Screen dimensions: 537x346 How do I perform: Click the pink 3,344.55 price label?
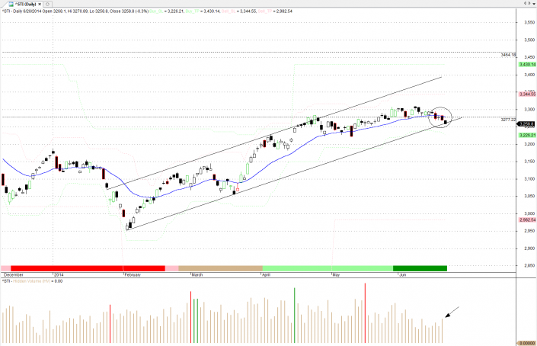tap(526, 94)
